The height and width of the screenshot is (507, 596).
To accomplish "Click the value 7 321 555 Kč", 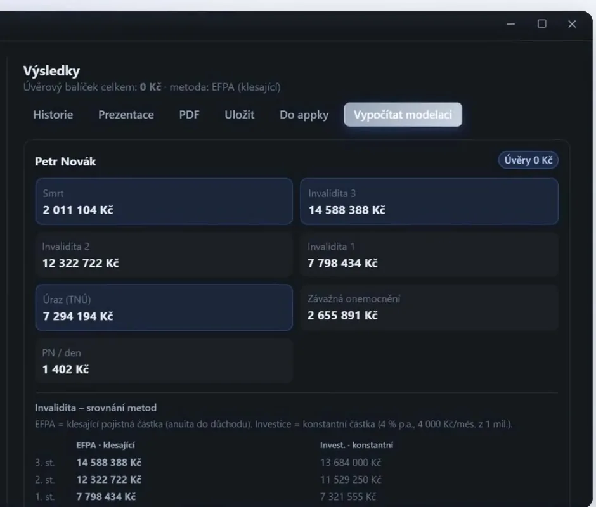I will pos(348,497).
